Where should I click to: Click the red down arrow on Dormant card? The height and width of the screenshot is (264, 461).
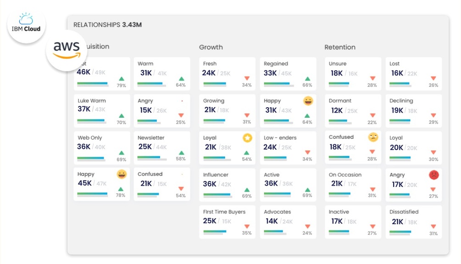pos(372,116)
